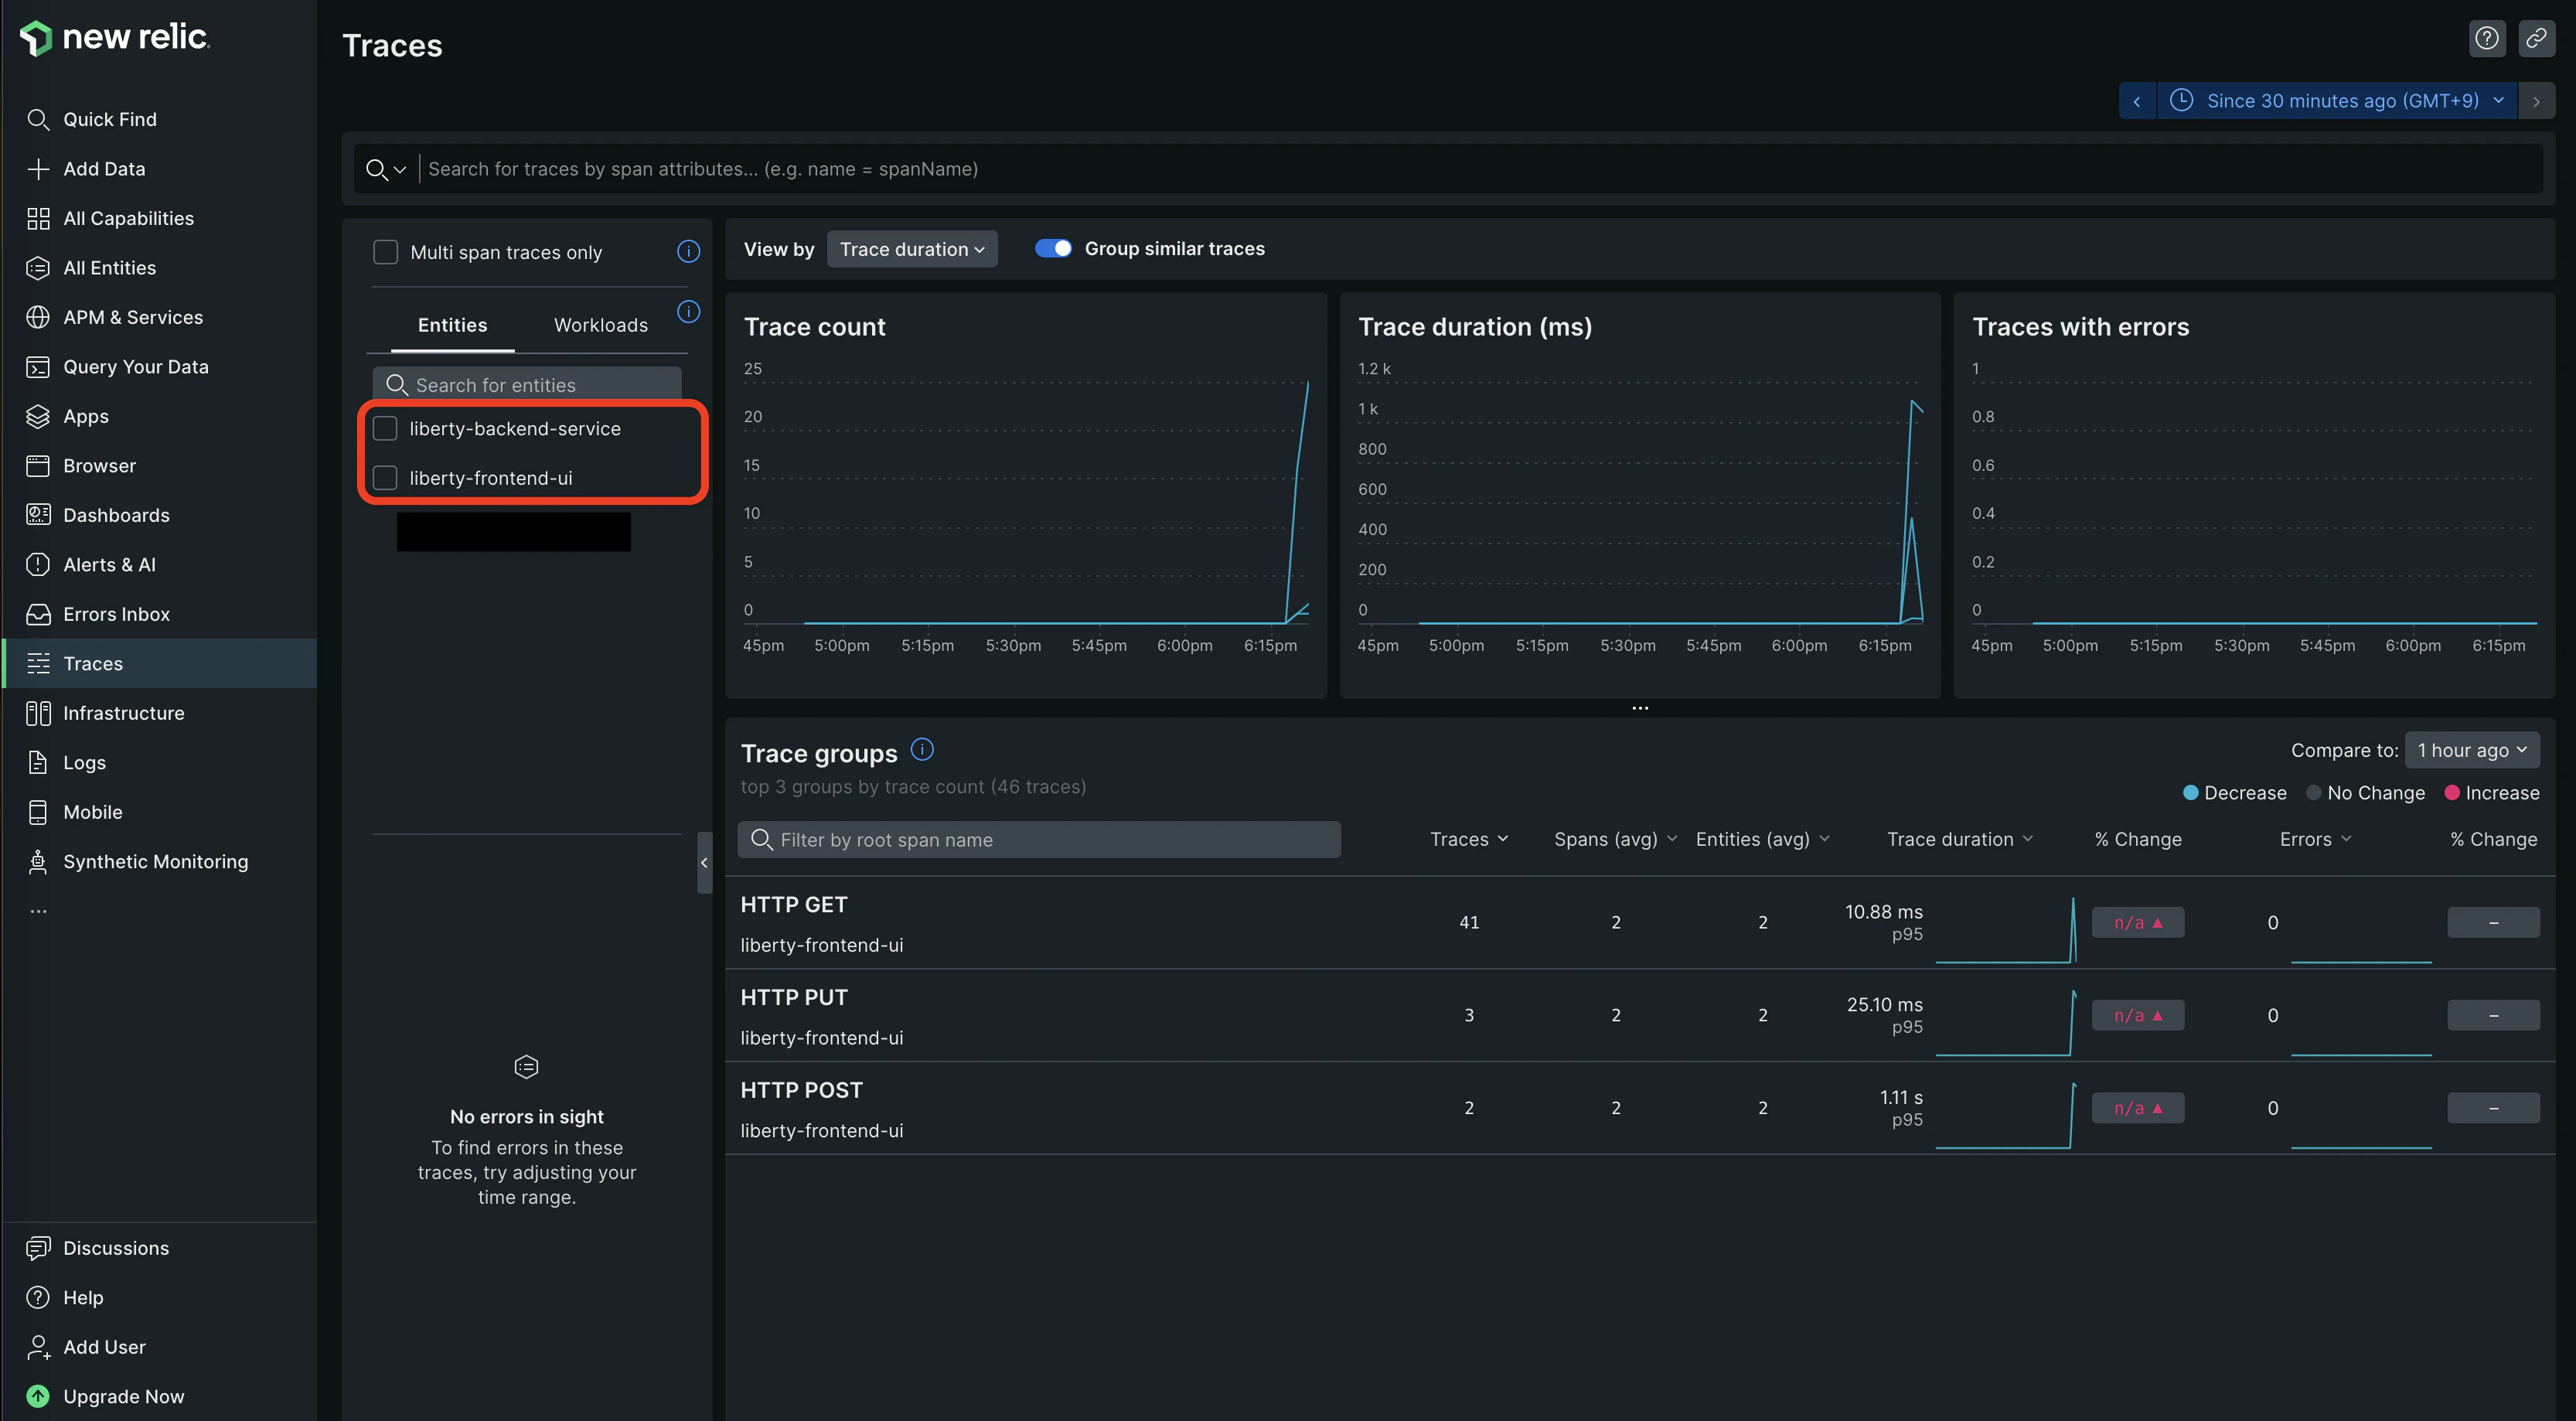This screenshot has width=2576, height=1421.
Task: Collapse the entities side panel handle
Action: coord(704,862)
